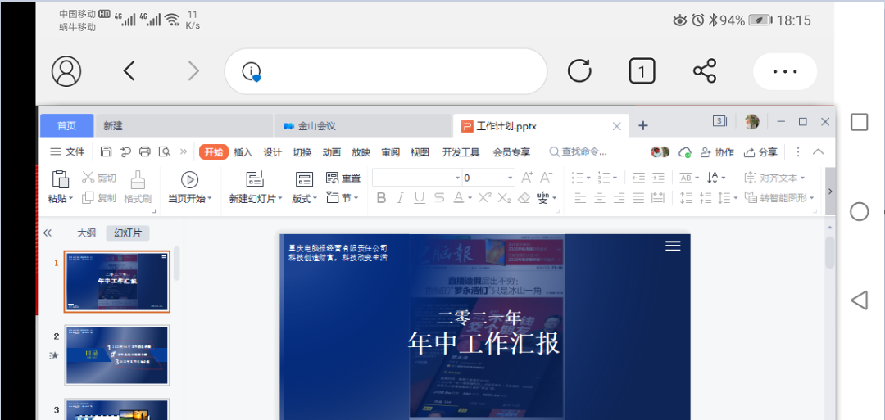Toggle Subscript X₂ formatting

click(505, 198)
